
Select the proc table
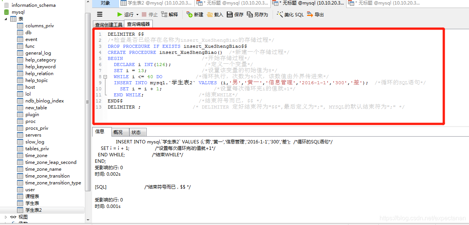(x=31, y=121)
